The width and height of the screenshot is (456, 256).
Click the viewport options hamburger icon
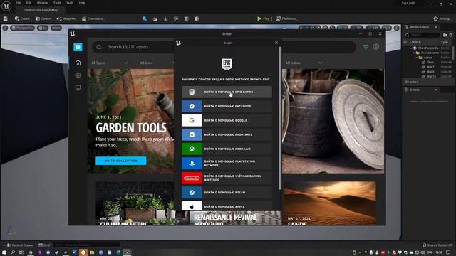5,28
